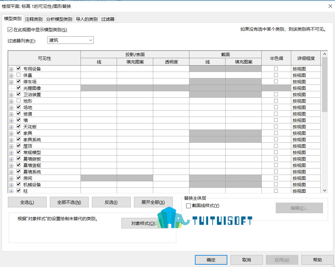
Task: Open the 过滤器列表 dropdown showing 建筑
Action: pyautogui.click(x=71, y=40)
